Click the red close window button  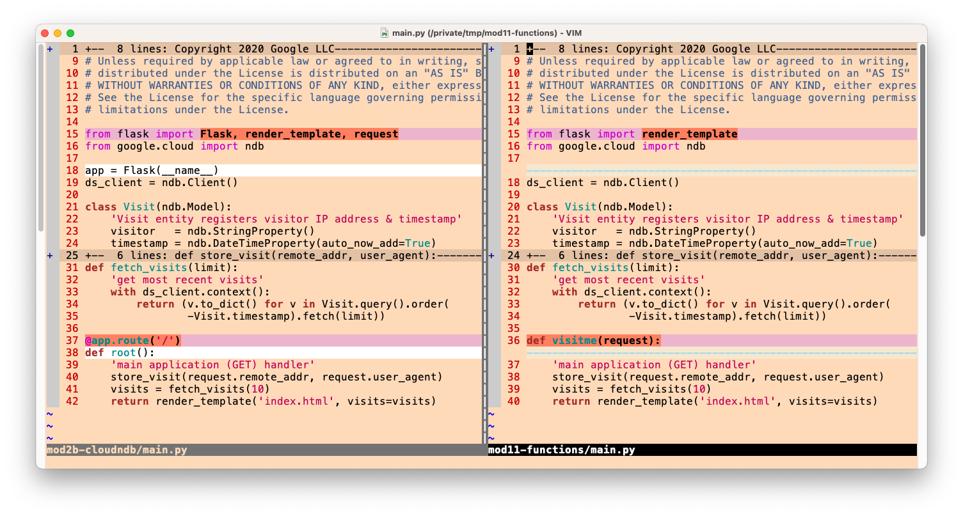(45, 33)
